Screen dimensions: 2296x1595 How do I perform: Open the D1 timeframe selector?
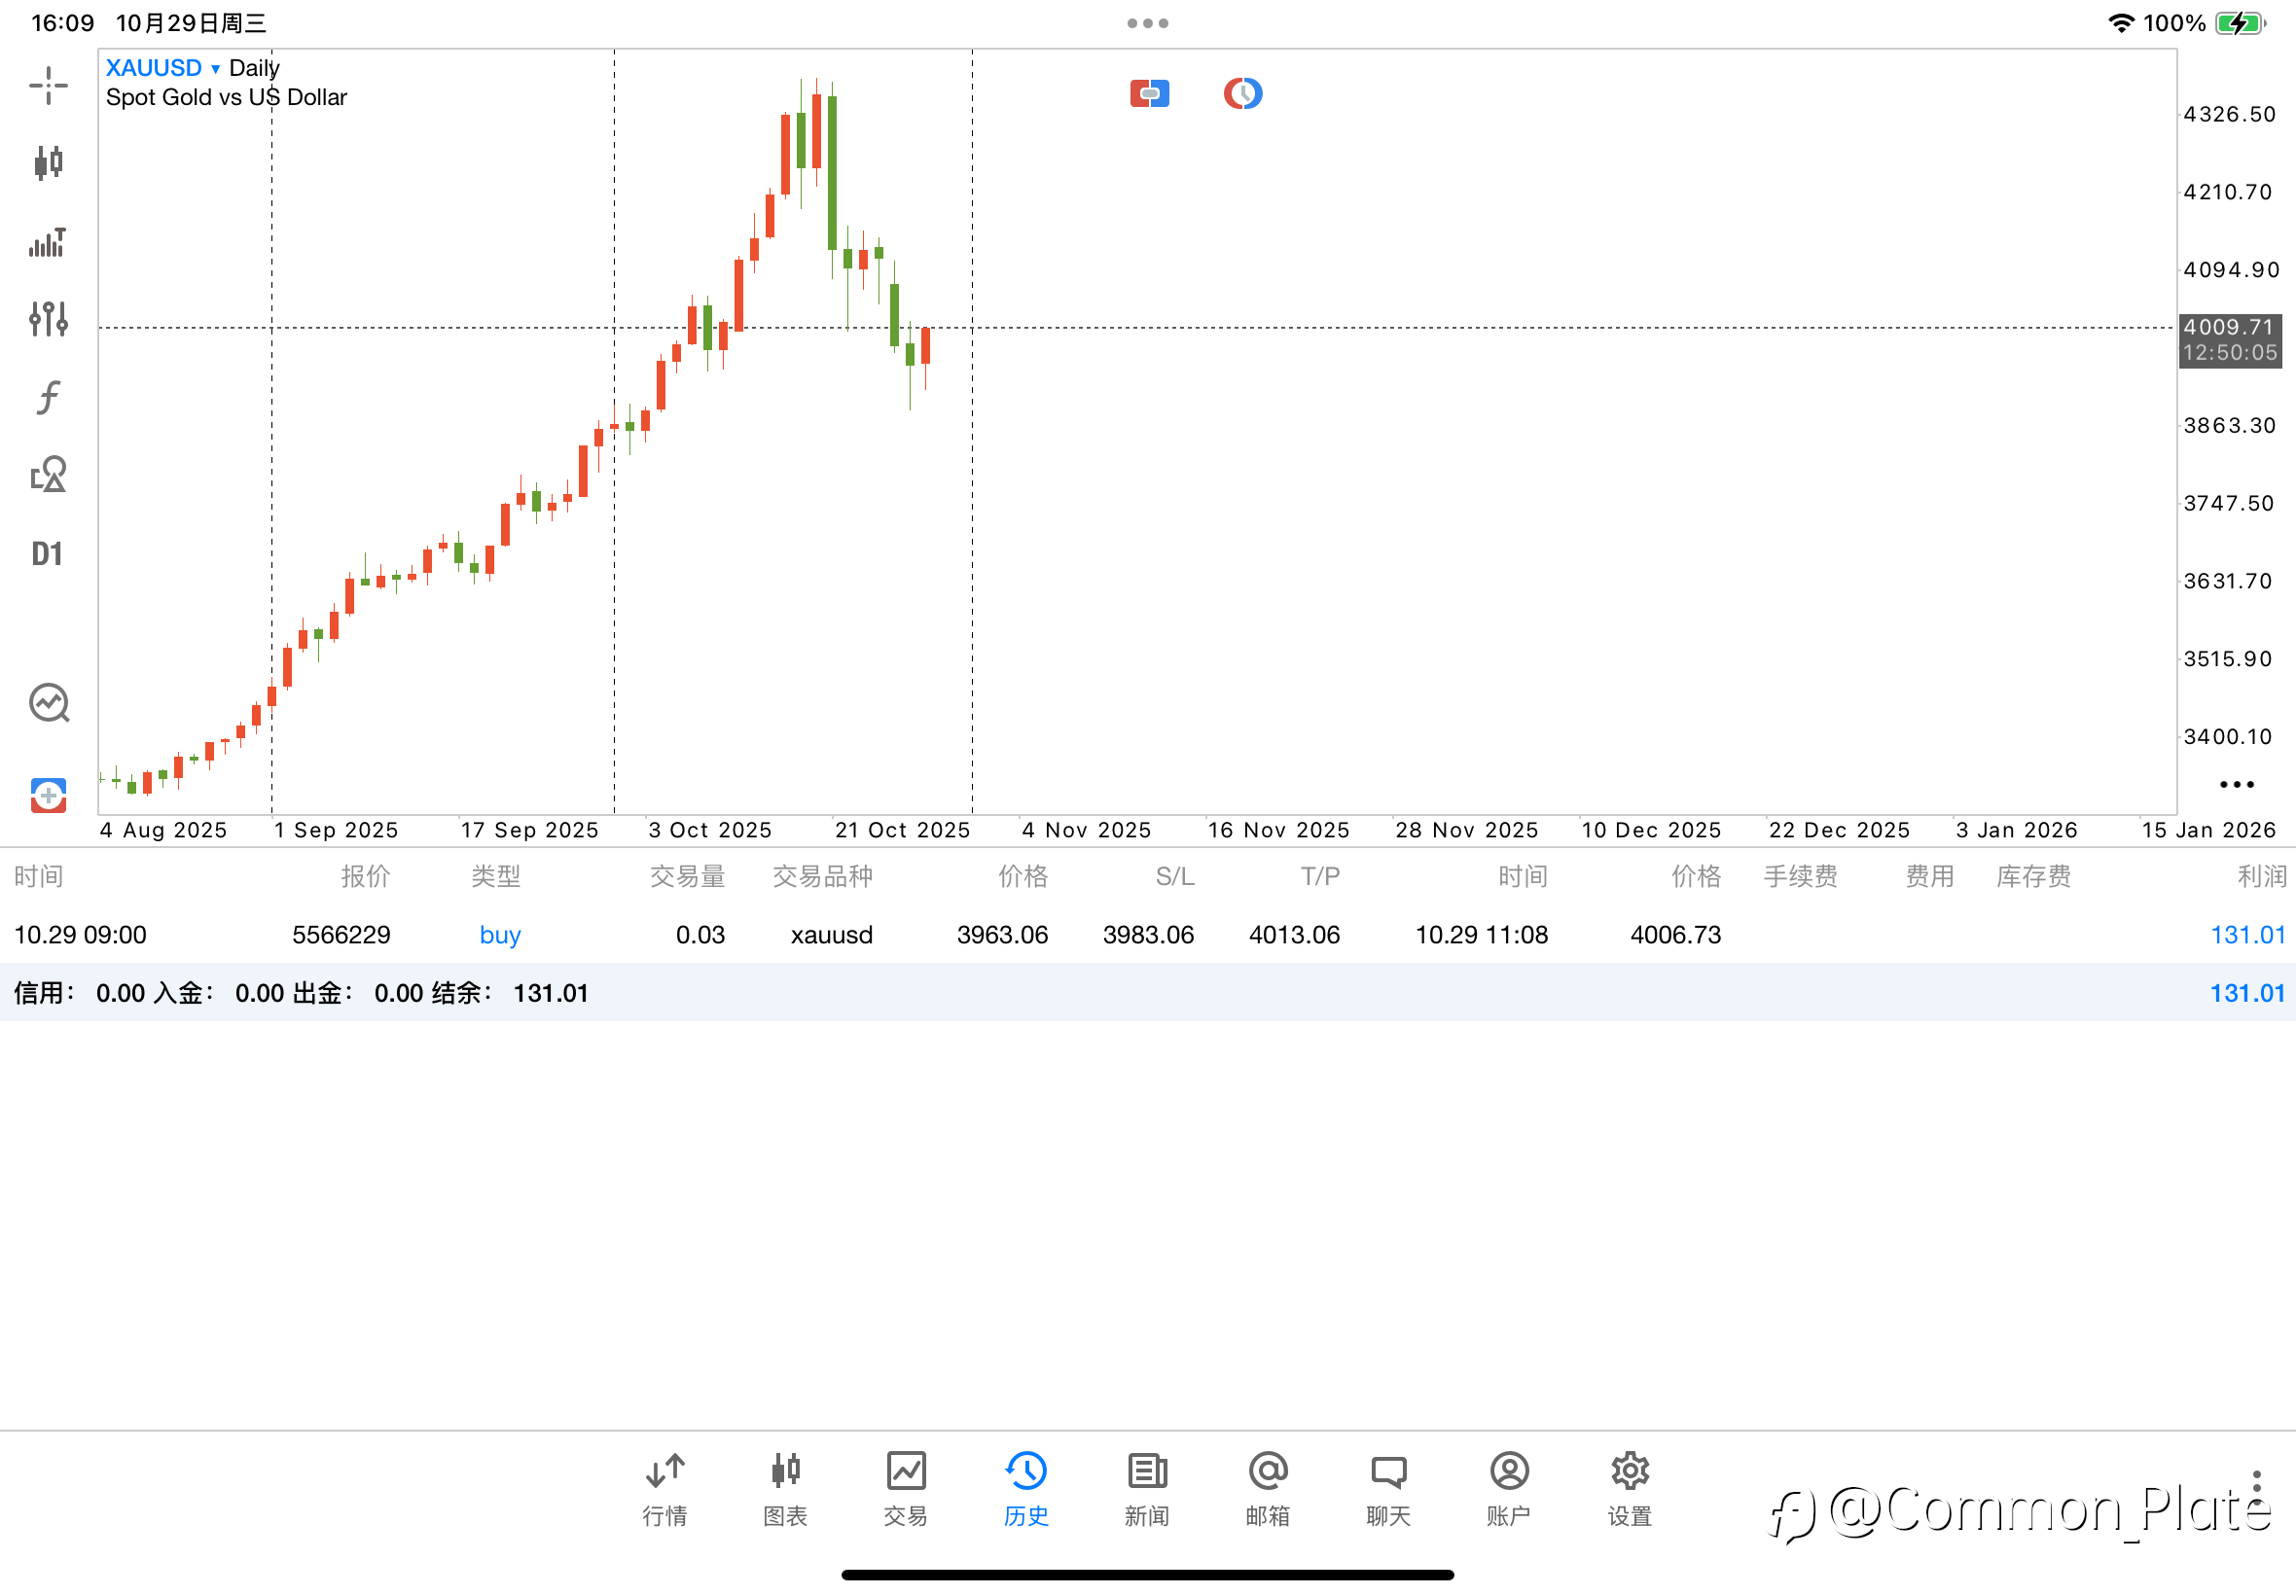click(x=48, y=553)
